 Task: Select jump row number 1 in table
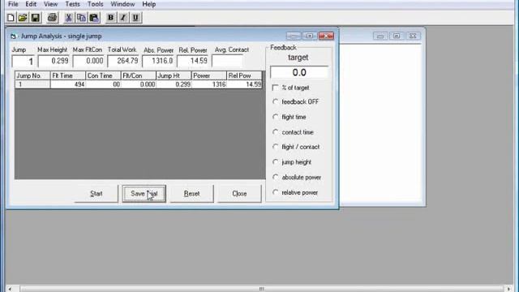coord(32,84)
